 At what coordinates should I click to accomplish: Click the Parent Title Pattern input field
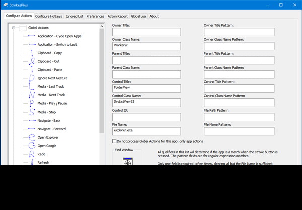(x=239, y=60)
